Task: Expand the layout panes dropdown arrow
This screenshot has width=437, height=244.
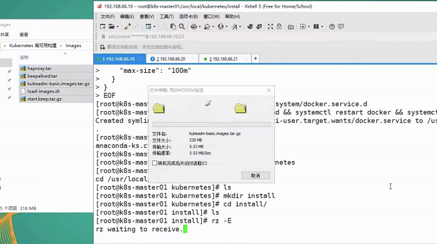Action: (322, 26)
